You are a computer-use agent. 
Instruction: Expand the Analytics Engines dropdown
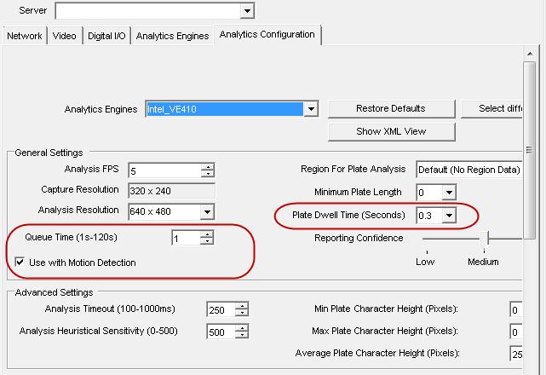[311, 109]
